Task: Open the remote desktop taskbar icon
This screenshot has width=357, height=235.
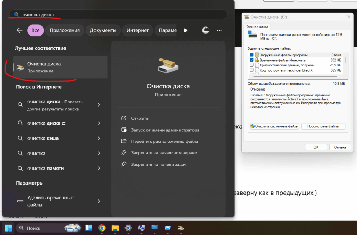Action: (142, 228)
